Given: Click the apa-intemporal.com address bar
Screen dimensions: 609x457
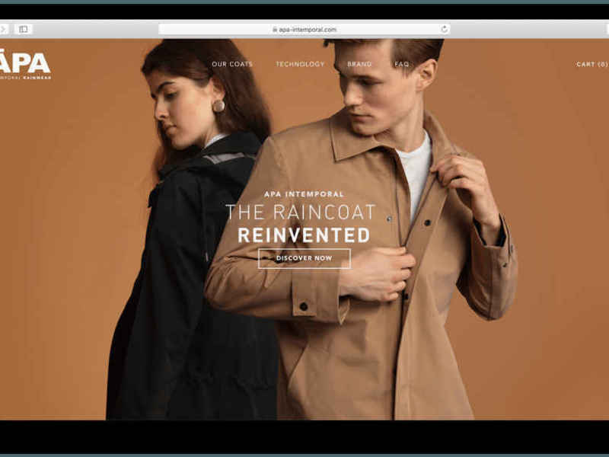Looking at the screenshot, I should [x=304, y=29].
